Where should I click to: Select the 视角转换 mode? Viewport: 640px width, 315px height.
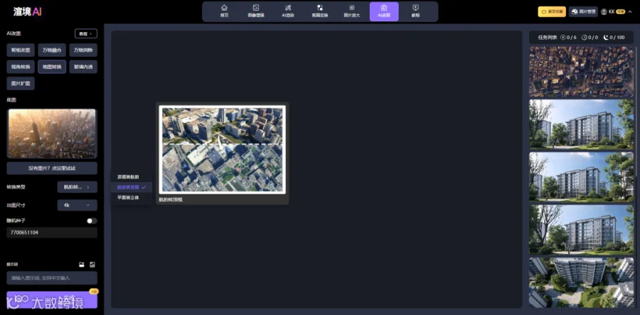click(x=21, y=67)
